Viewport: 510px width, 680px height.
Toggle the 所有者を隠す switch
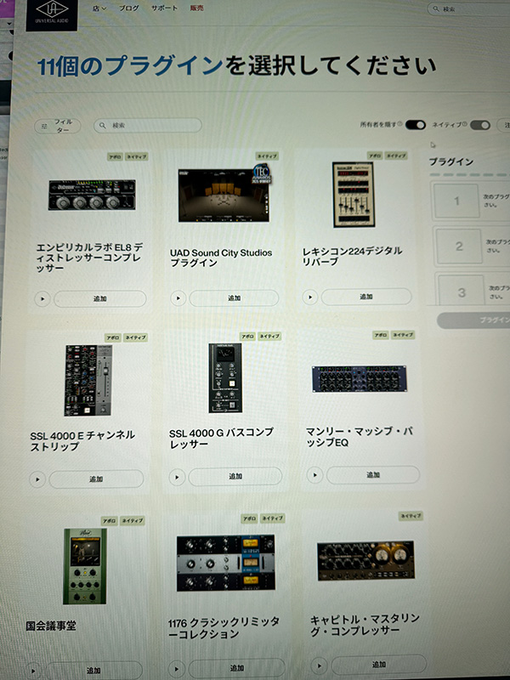pyautogui.click(x=416, y=125)
